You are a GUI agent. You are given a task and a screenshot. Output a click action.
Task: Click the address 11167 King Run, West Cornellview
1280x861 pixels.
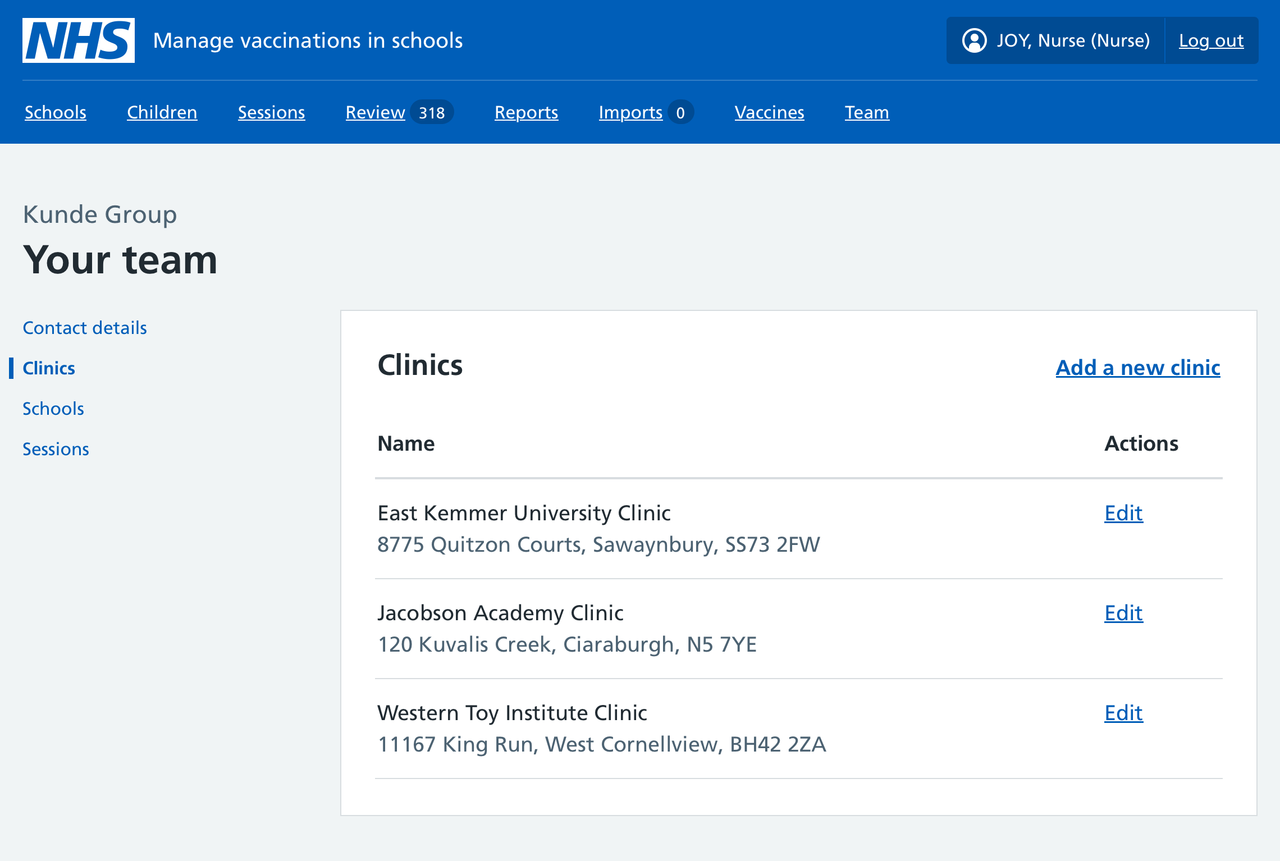(x=602, y=744)
